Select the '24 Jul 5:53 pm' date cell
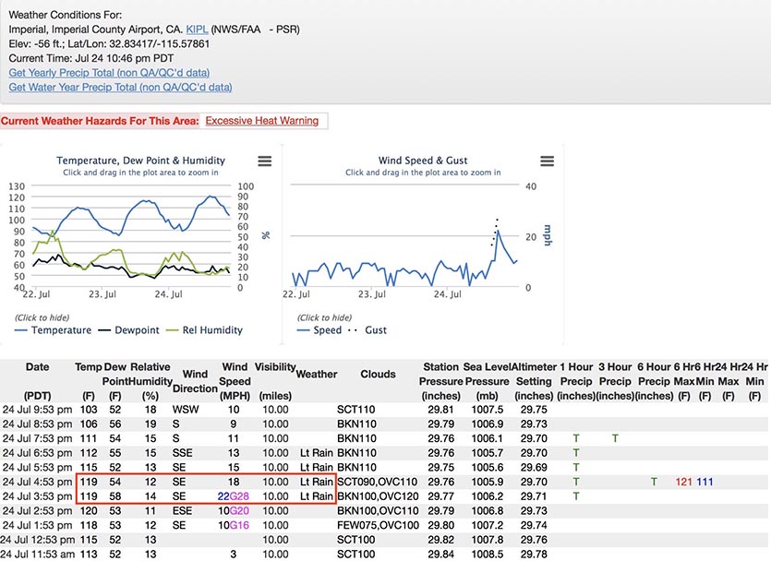This screenshot has width=771, height=561. coord(37,467)
